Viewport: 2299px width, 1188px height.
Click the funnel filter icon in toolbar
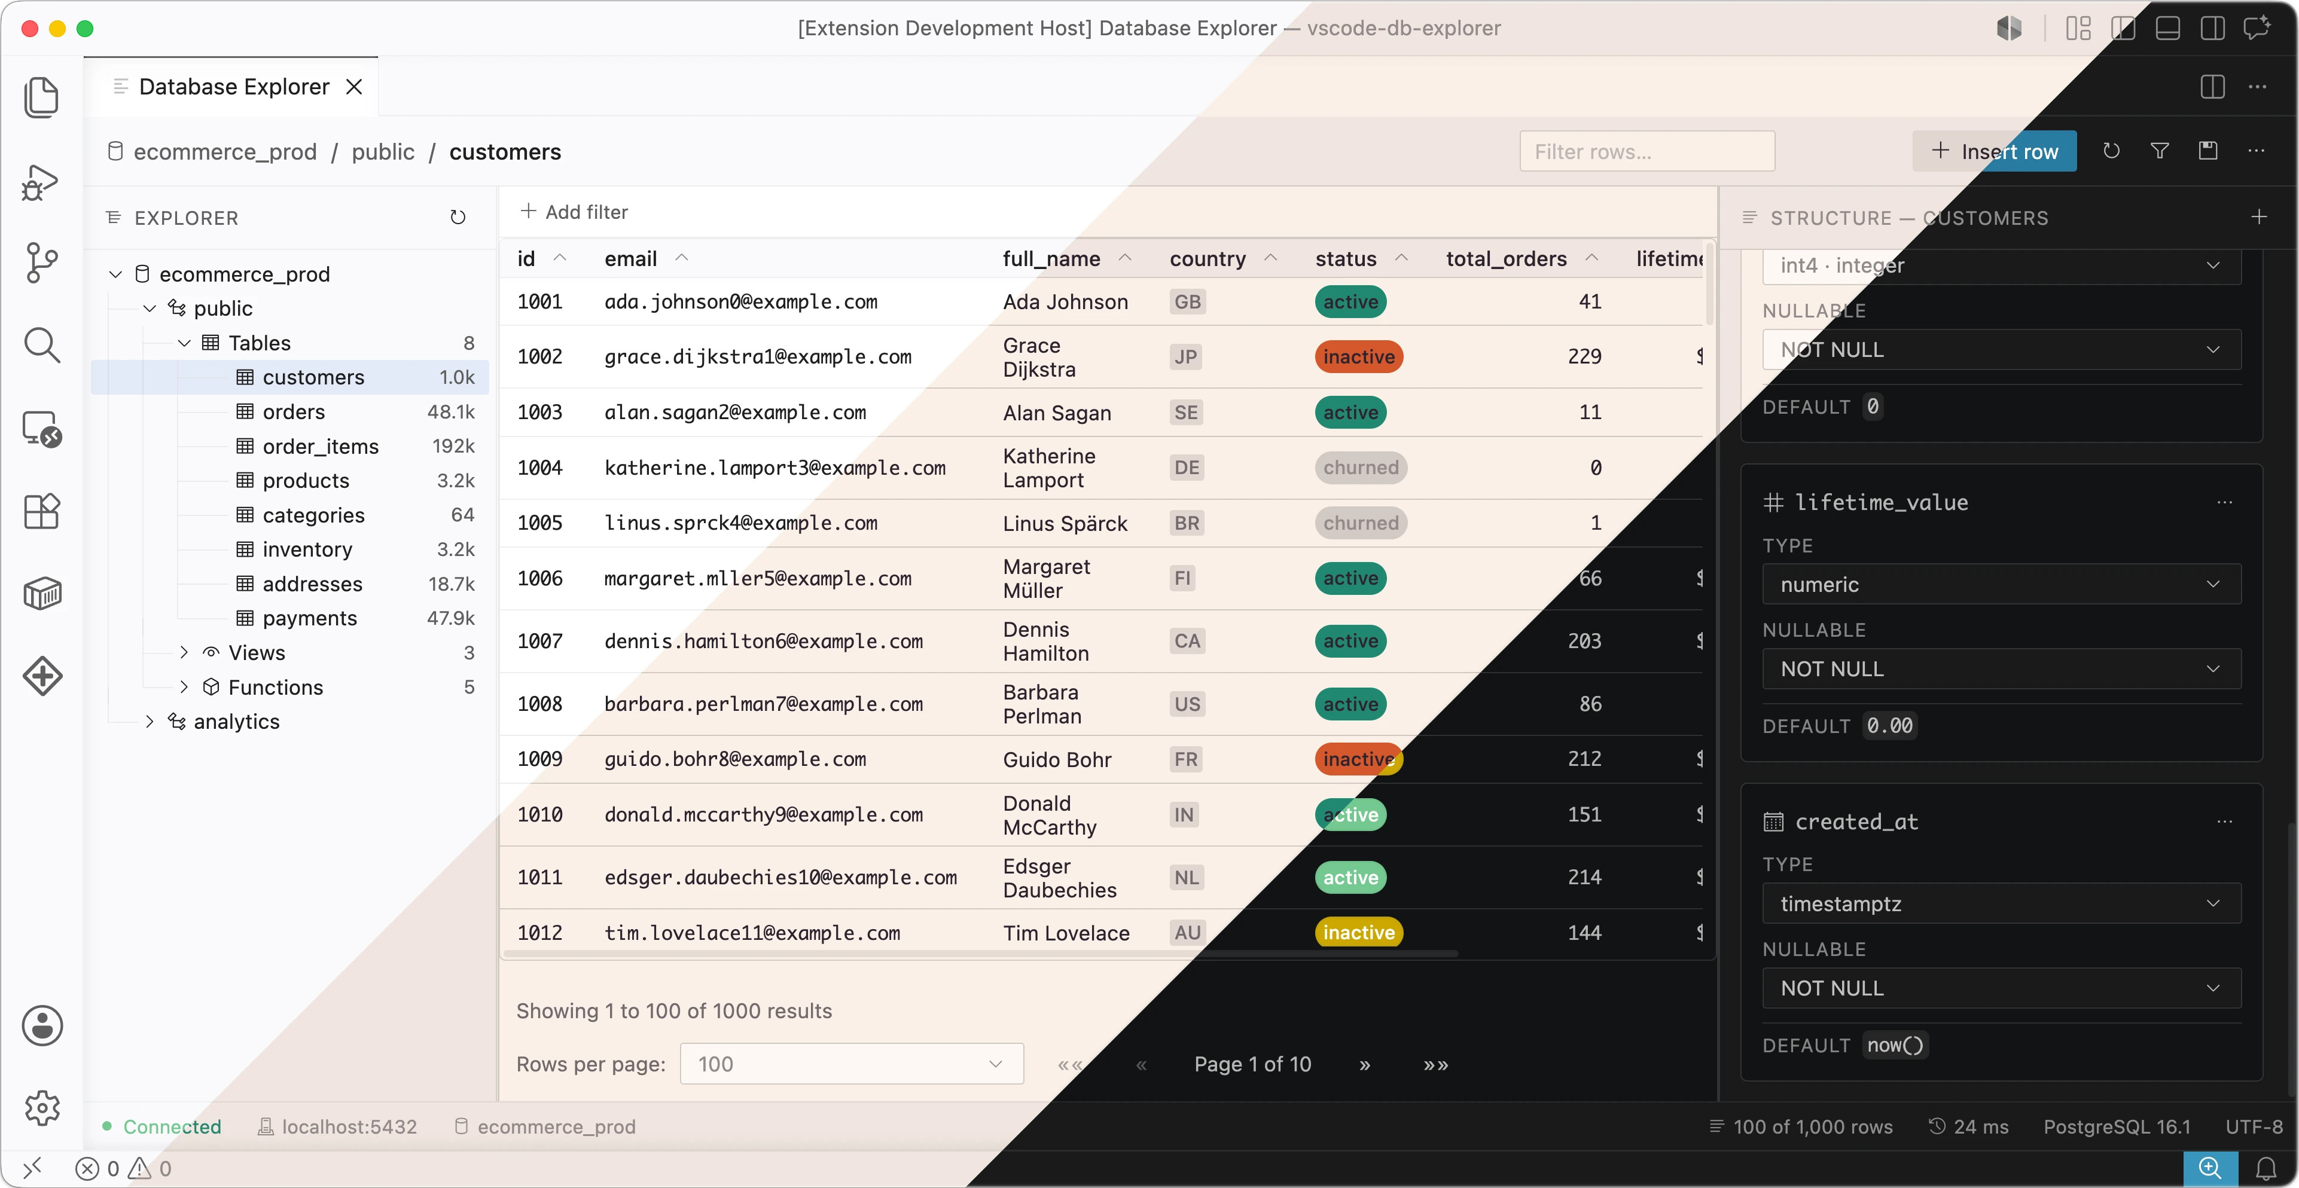(x=2160, y=152)
